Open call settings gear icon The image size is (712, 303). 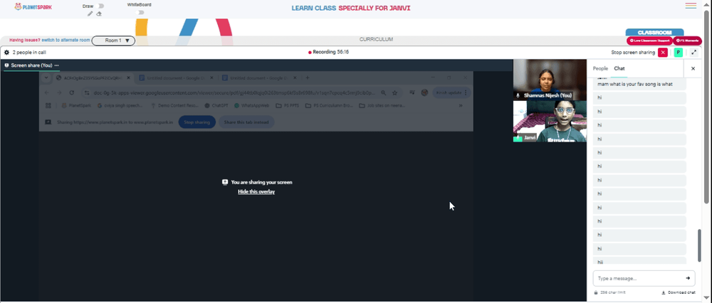(7, 53)
